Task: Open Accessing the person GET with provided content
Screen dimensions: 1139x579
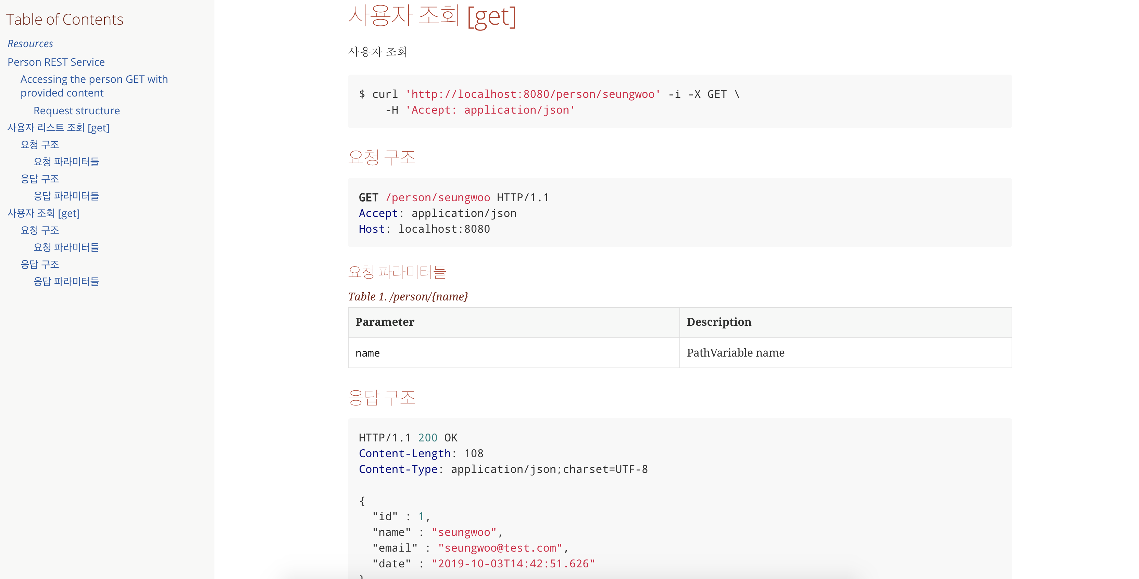Action: (94, 86)
